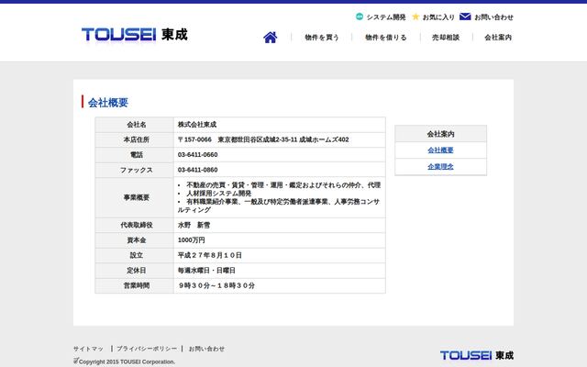The height and width of the screenshot is (367, 587).
Task: Open footer プライバシーポリシー link
Action: (x=147, y=349)
